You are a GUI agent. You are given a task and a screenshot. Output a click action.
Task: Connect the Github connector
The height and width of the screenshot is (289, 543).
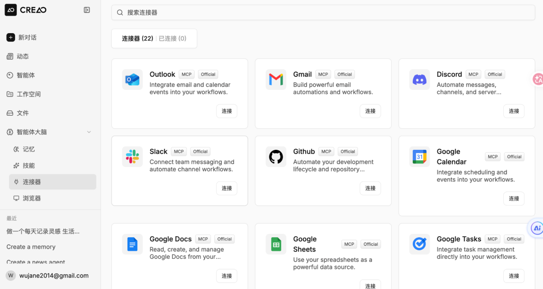(370, 188)
